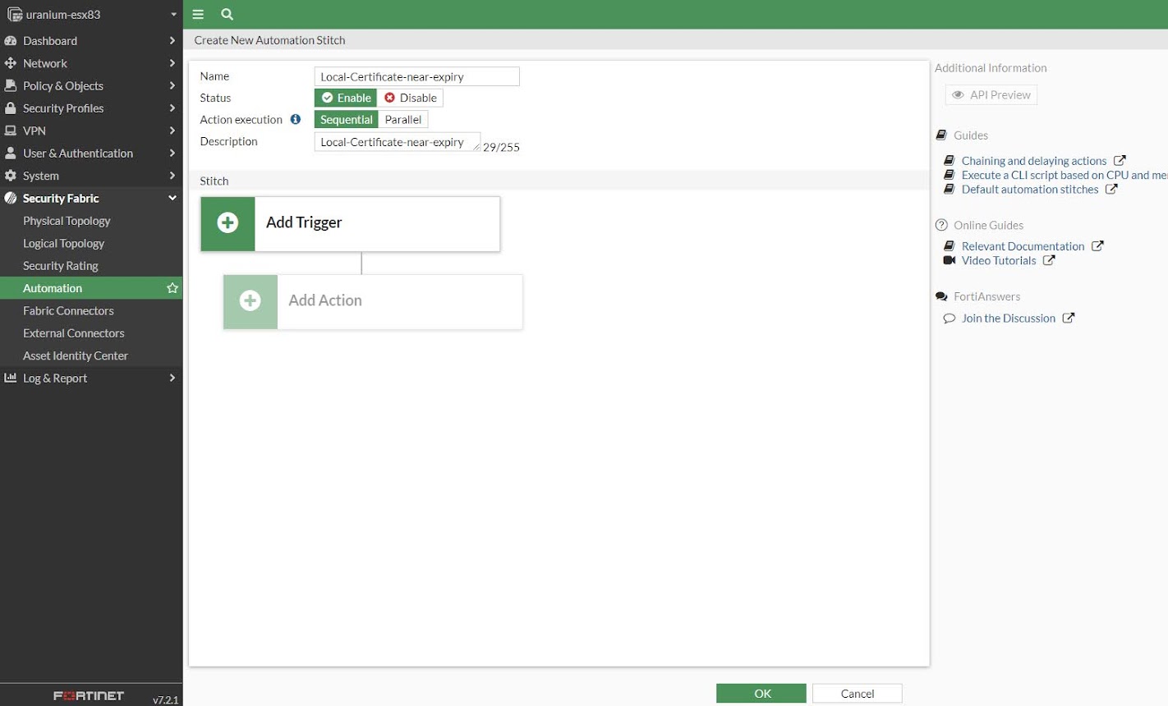Expand the User & Authentication chevron
Screen dimensions: 1168x706
point(172,154)
